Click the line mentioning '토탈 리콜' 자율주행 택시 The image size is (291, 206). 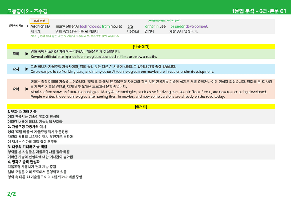pyautogui.click(x=38, y=132)
